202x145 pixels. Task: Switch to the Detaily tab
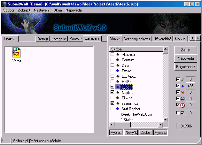point(43,39)
